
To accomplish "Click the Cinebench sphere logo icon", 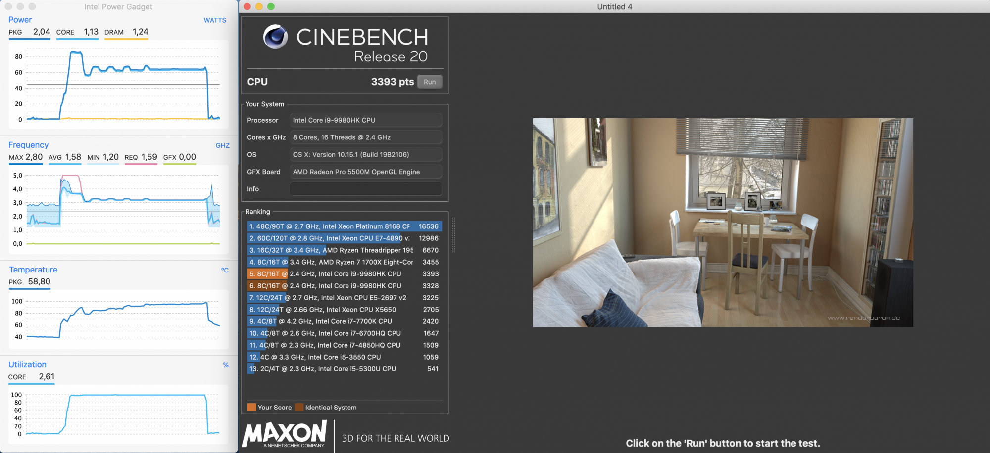I will point(275,37).
